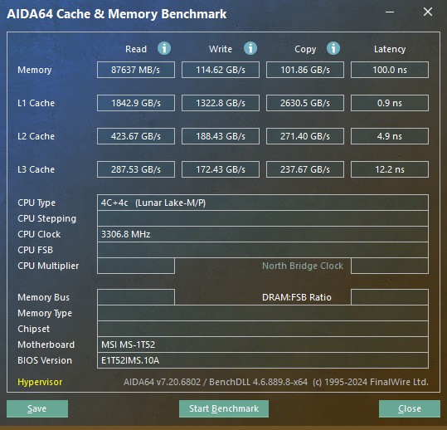Select the Memory Read result 87637 MB/s
This screenshot has width=447, height=430.
coord(136,70)
